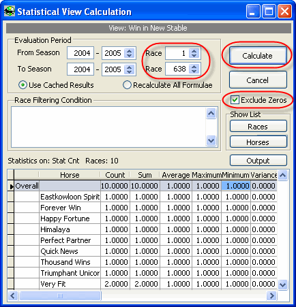Decrement the ending Race 638 spinner
This screenshot has width=296, height=307.
[x=194, y=71]
